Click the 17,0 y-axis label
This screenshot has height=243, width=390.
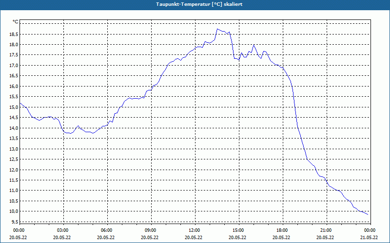[14, 66]
